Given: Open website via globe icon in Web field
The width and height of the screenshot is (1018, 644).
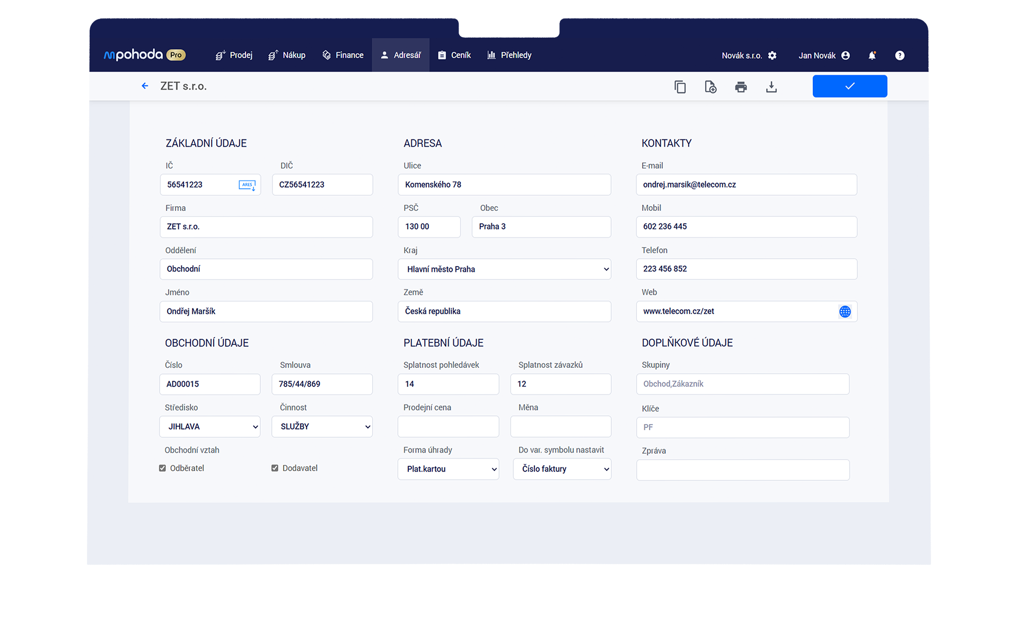Looking at the screenshot, I should [845, 312].
